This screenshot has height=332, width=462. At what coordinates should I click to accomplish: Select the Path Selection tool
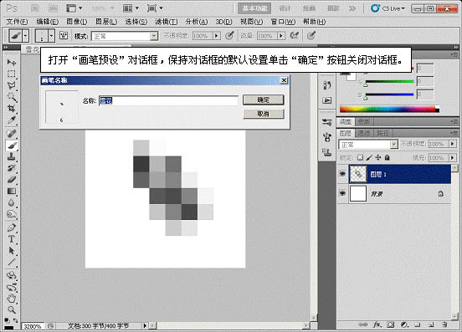coord(12,251)
